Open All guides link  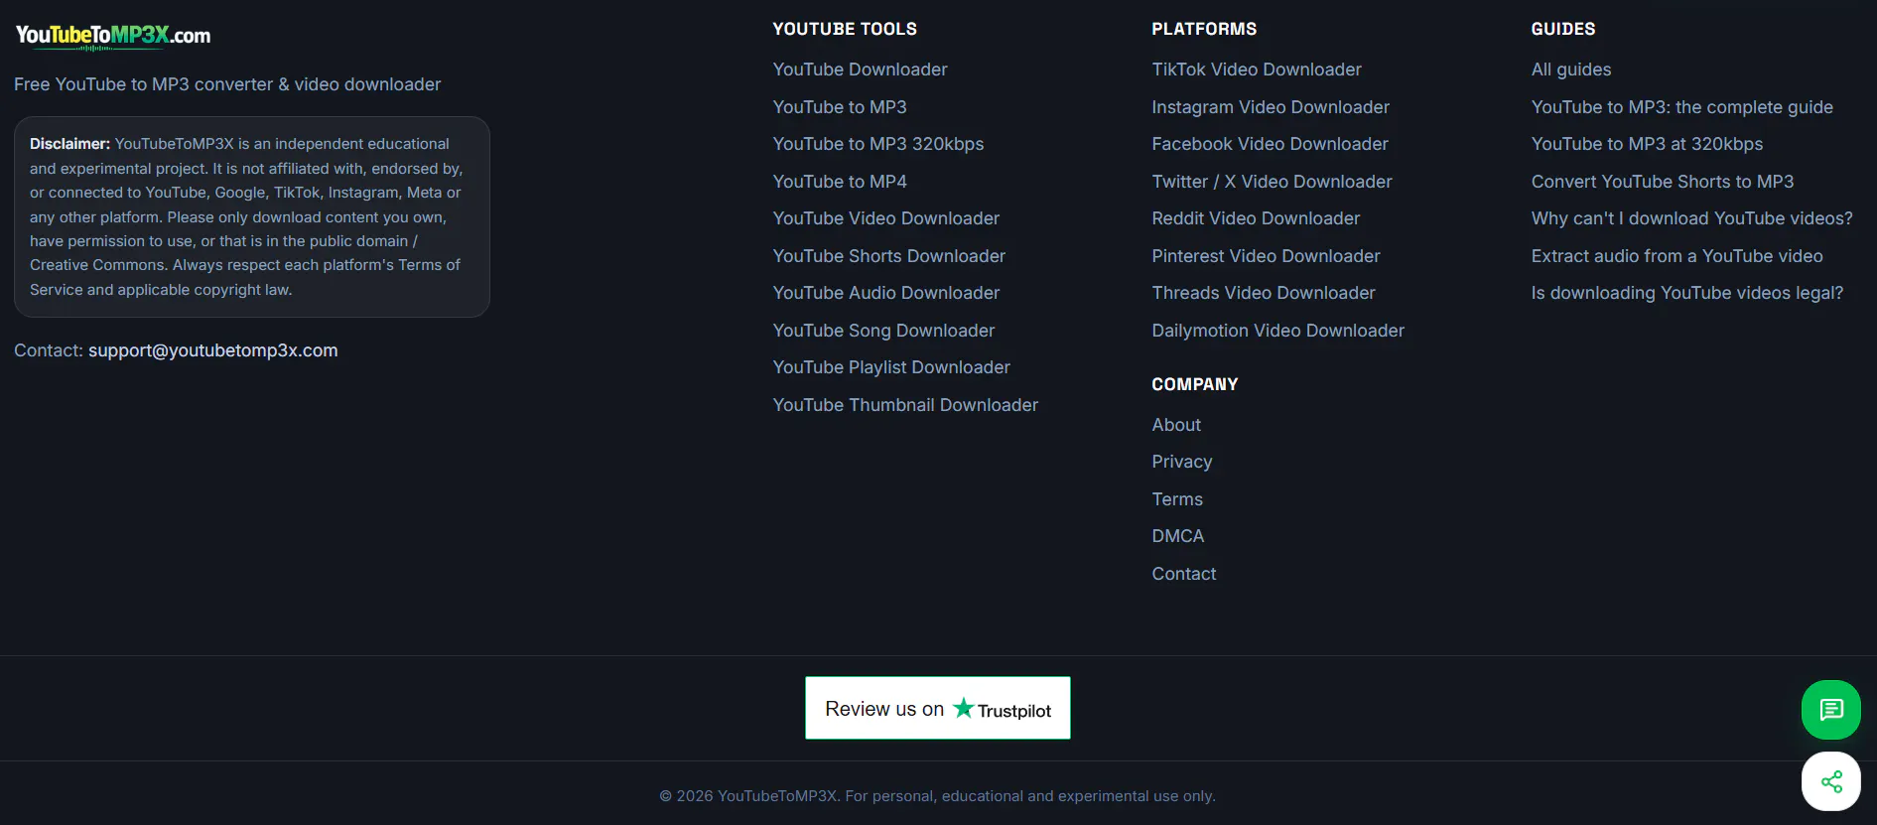pos(1571,69)
